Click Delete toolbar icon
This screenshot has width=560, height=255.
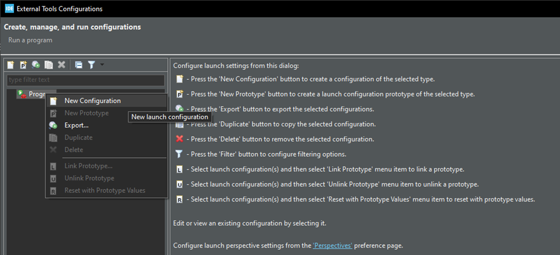(61, 65)
